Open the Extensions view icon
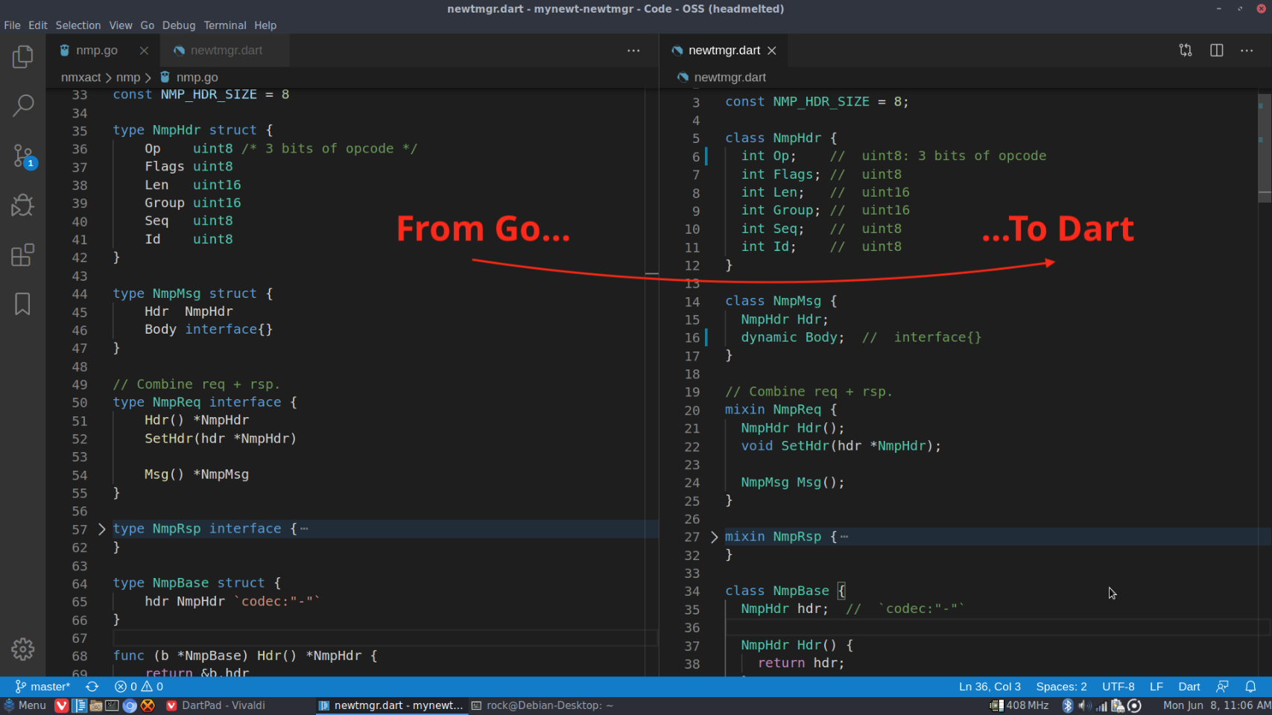 tap(22, 255)
